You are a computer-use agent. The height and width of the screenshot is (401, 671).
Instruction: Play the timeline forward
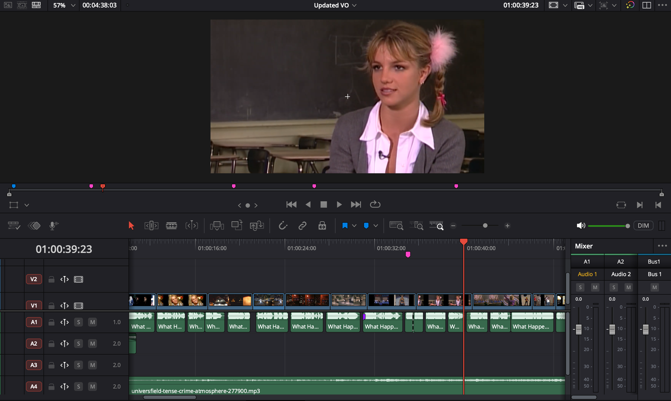[x=339, y=204]
